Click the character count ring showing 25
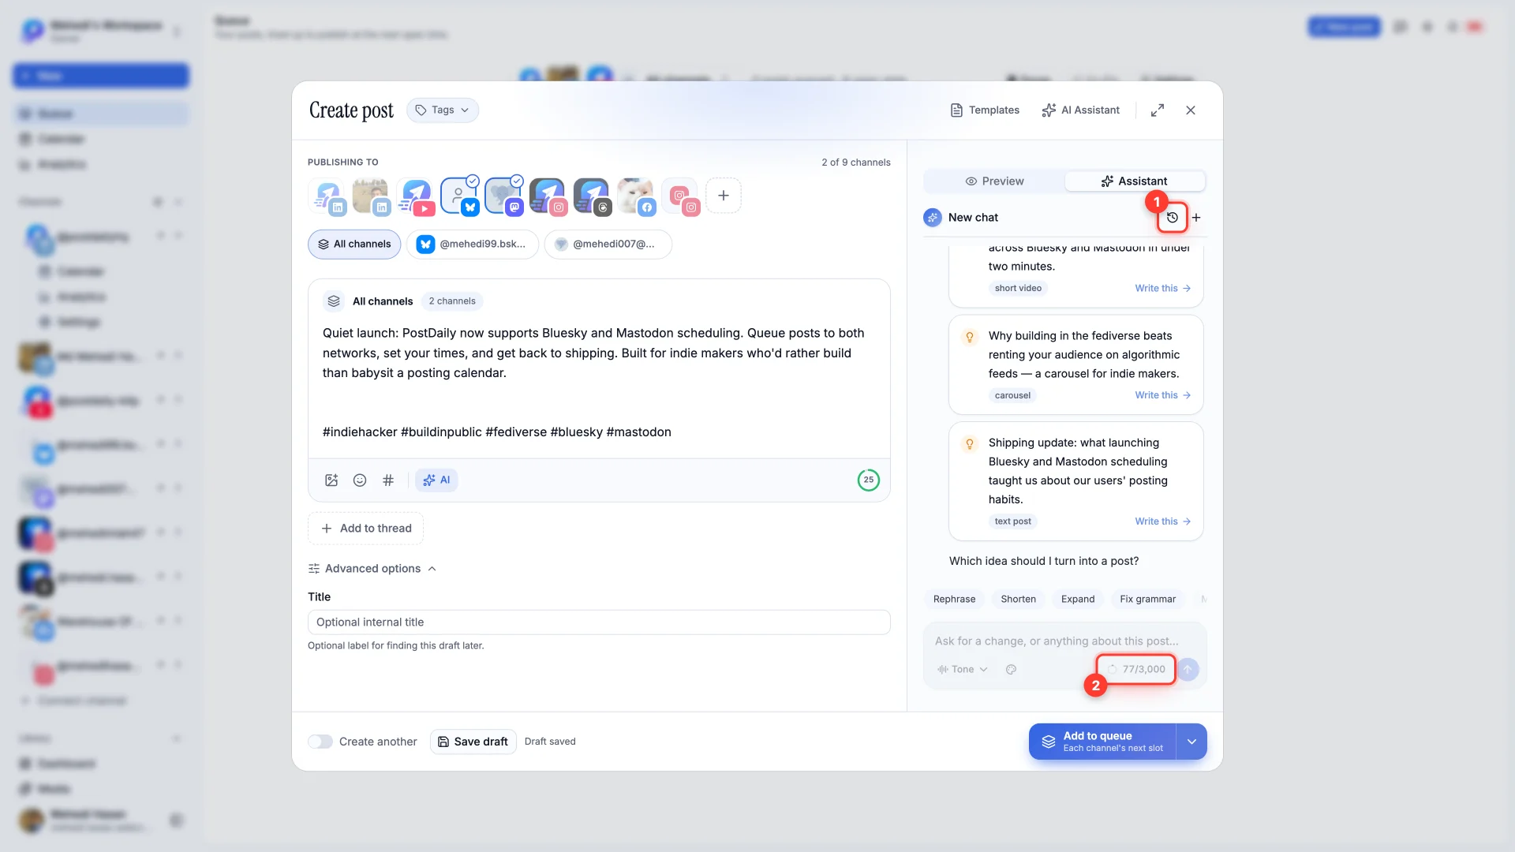This screenshot has height=852, width=1515. point(869,480)
